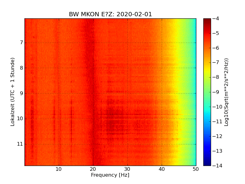This screenshot has height=184, width=245.
Task: Click colorbar tick label '−9'
Action: [216, 92]
